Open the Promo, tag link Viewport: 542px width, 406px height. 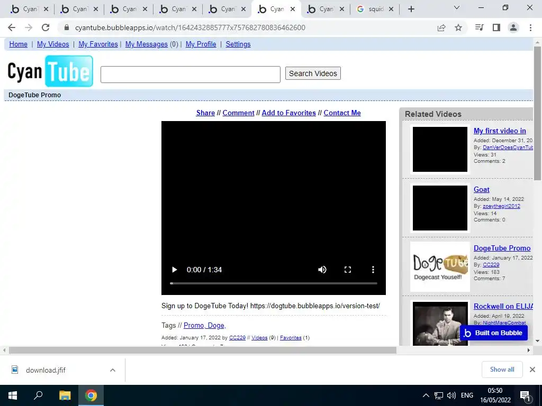click(x=194, y=326)
